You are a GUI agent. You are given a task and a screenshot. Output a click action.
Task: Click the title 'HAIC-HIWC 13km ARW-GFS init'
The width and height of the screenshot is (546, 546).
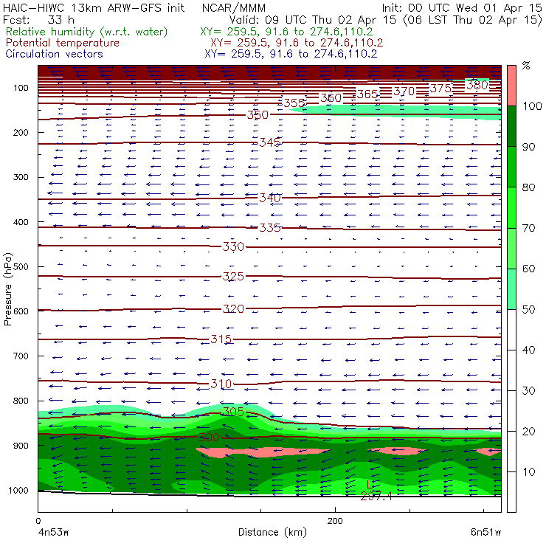pyautogui.click(x=94, y=8)
